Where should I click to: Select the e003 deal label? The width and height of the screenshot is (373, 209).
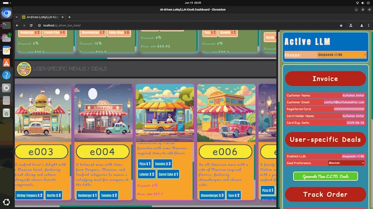coord(41,152)
